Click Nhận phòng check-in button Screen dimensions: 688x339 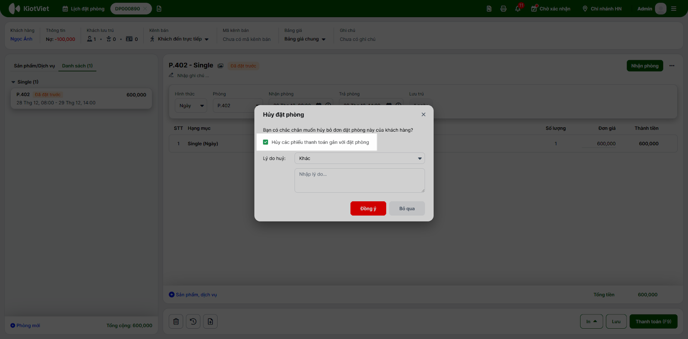(x=645, y=66)
